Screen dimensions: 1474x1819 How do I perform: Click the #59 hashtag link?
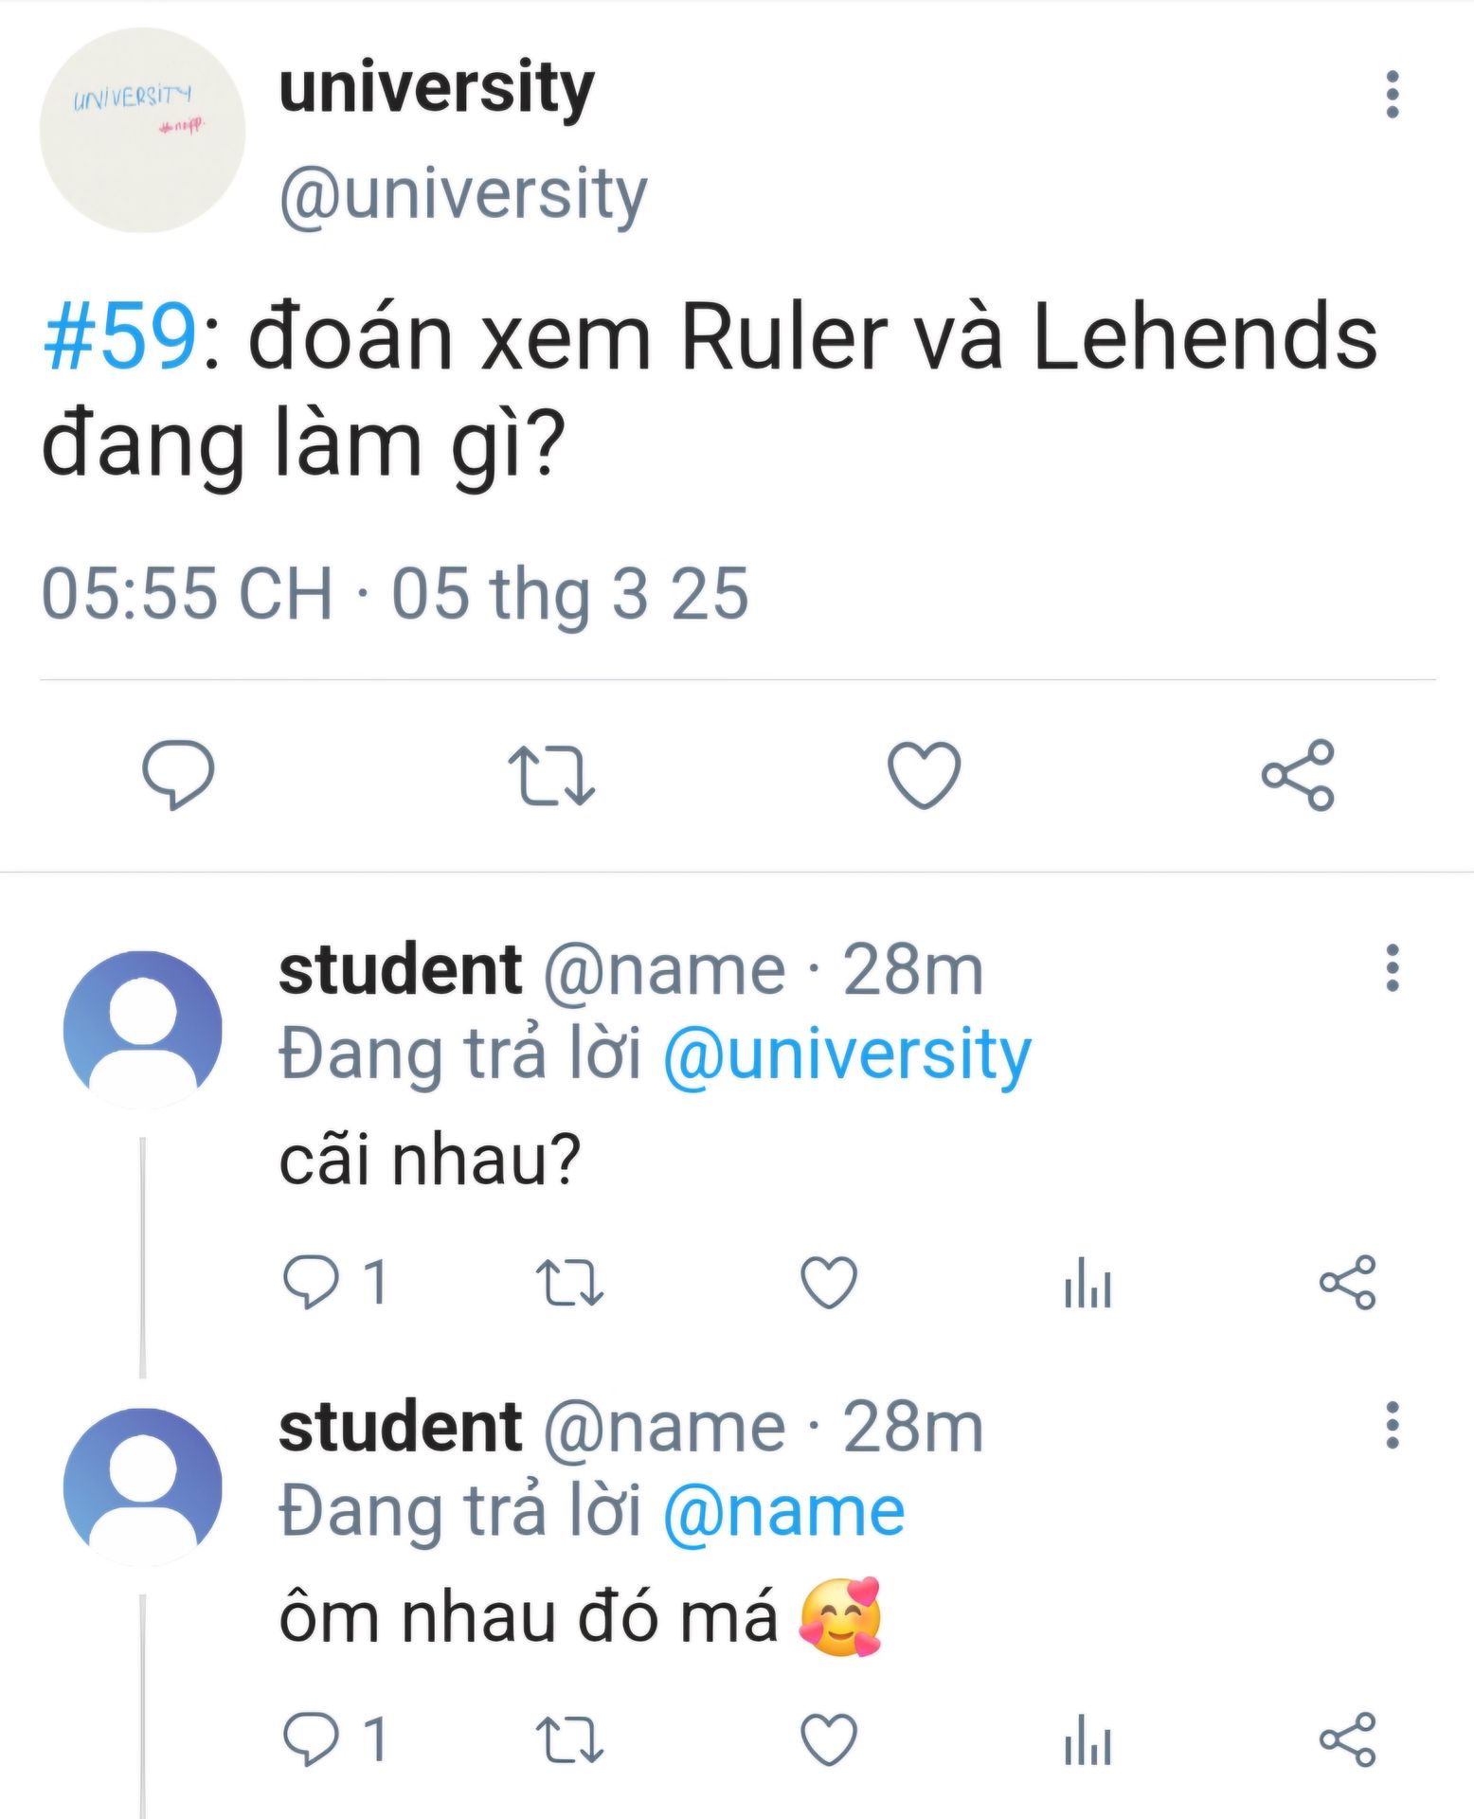point(119,337)
